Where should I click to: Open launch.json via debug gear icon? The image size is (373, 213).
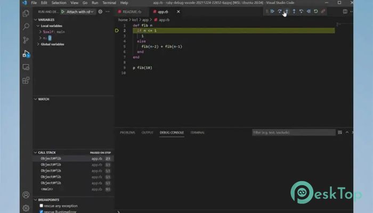tap(100, 12)
